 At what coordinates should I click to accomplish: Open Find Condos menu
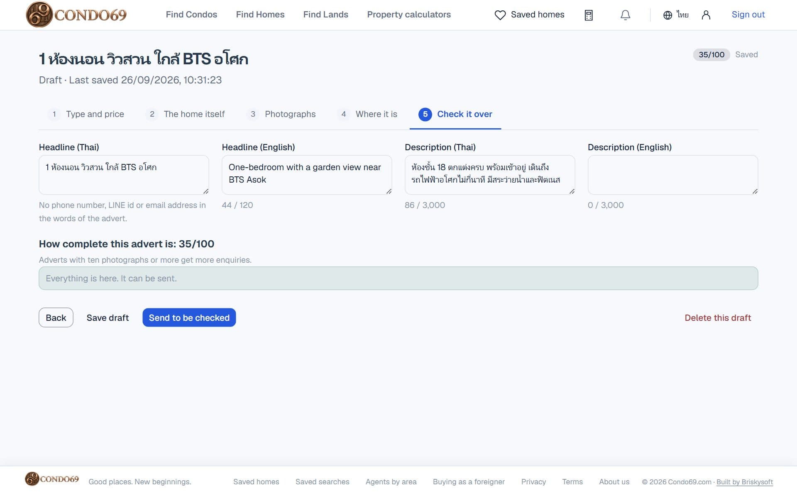[x=191, y=15]
